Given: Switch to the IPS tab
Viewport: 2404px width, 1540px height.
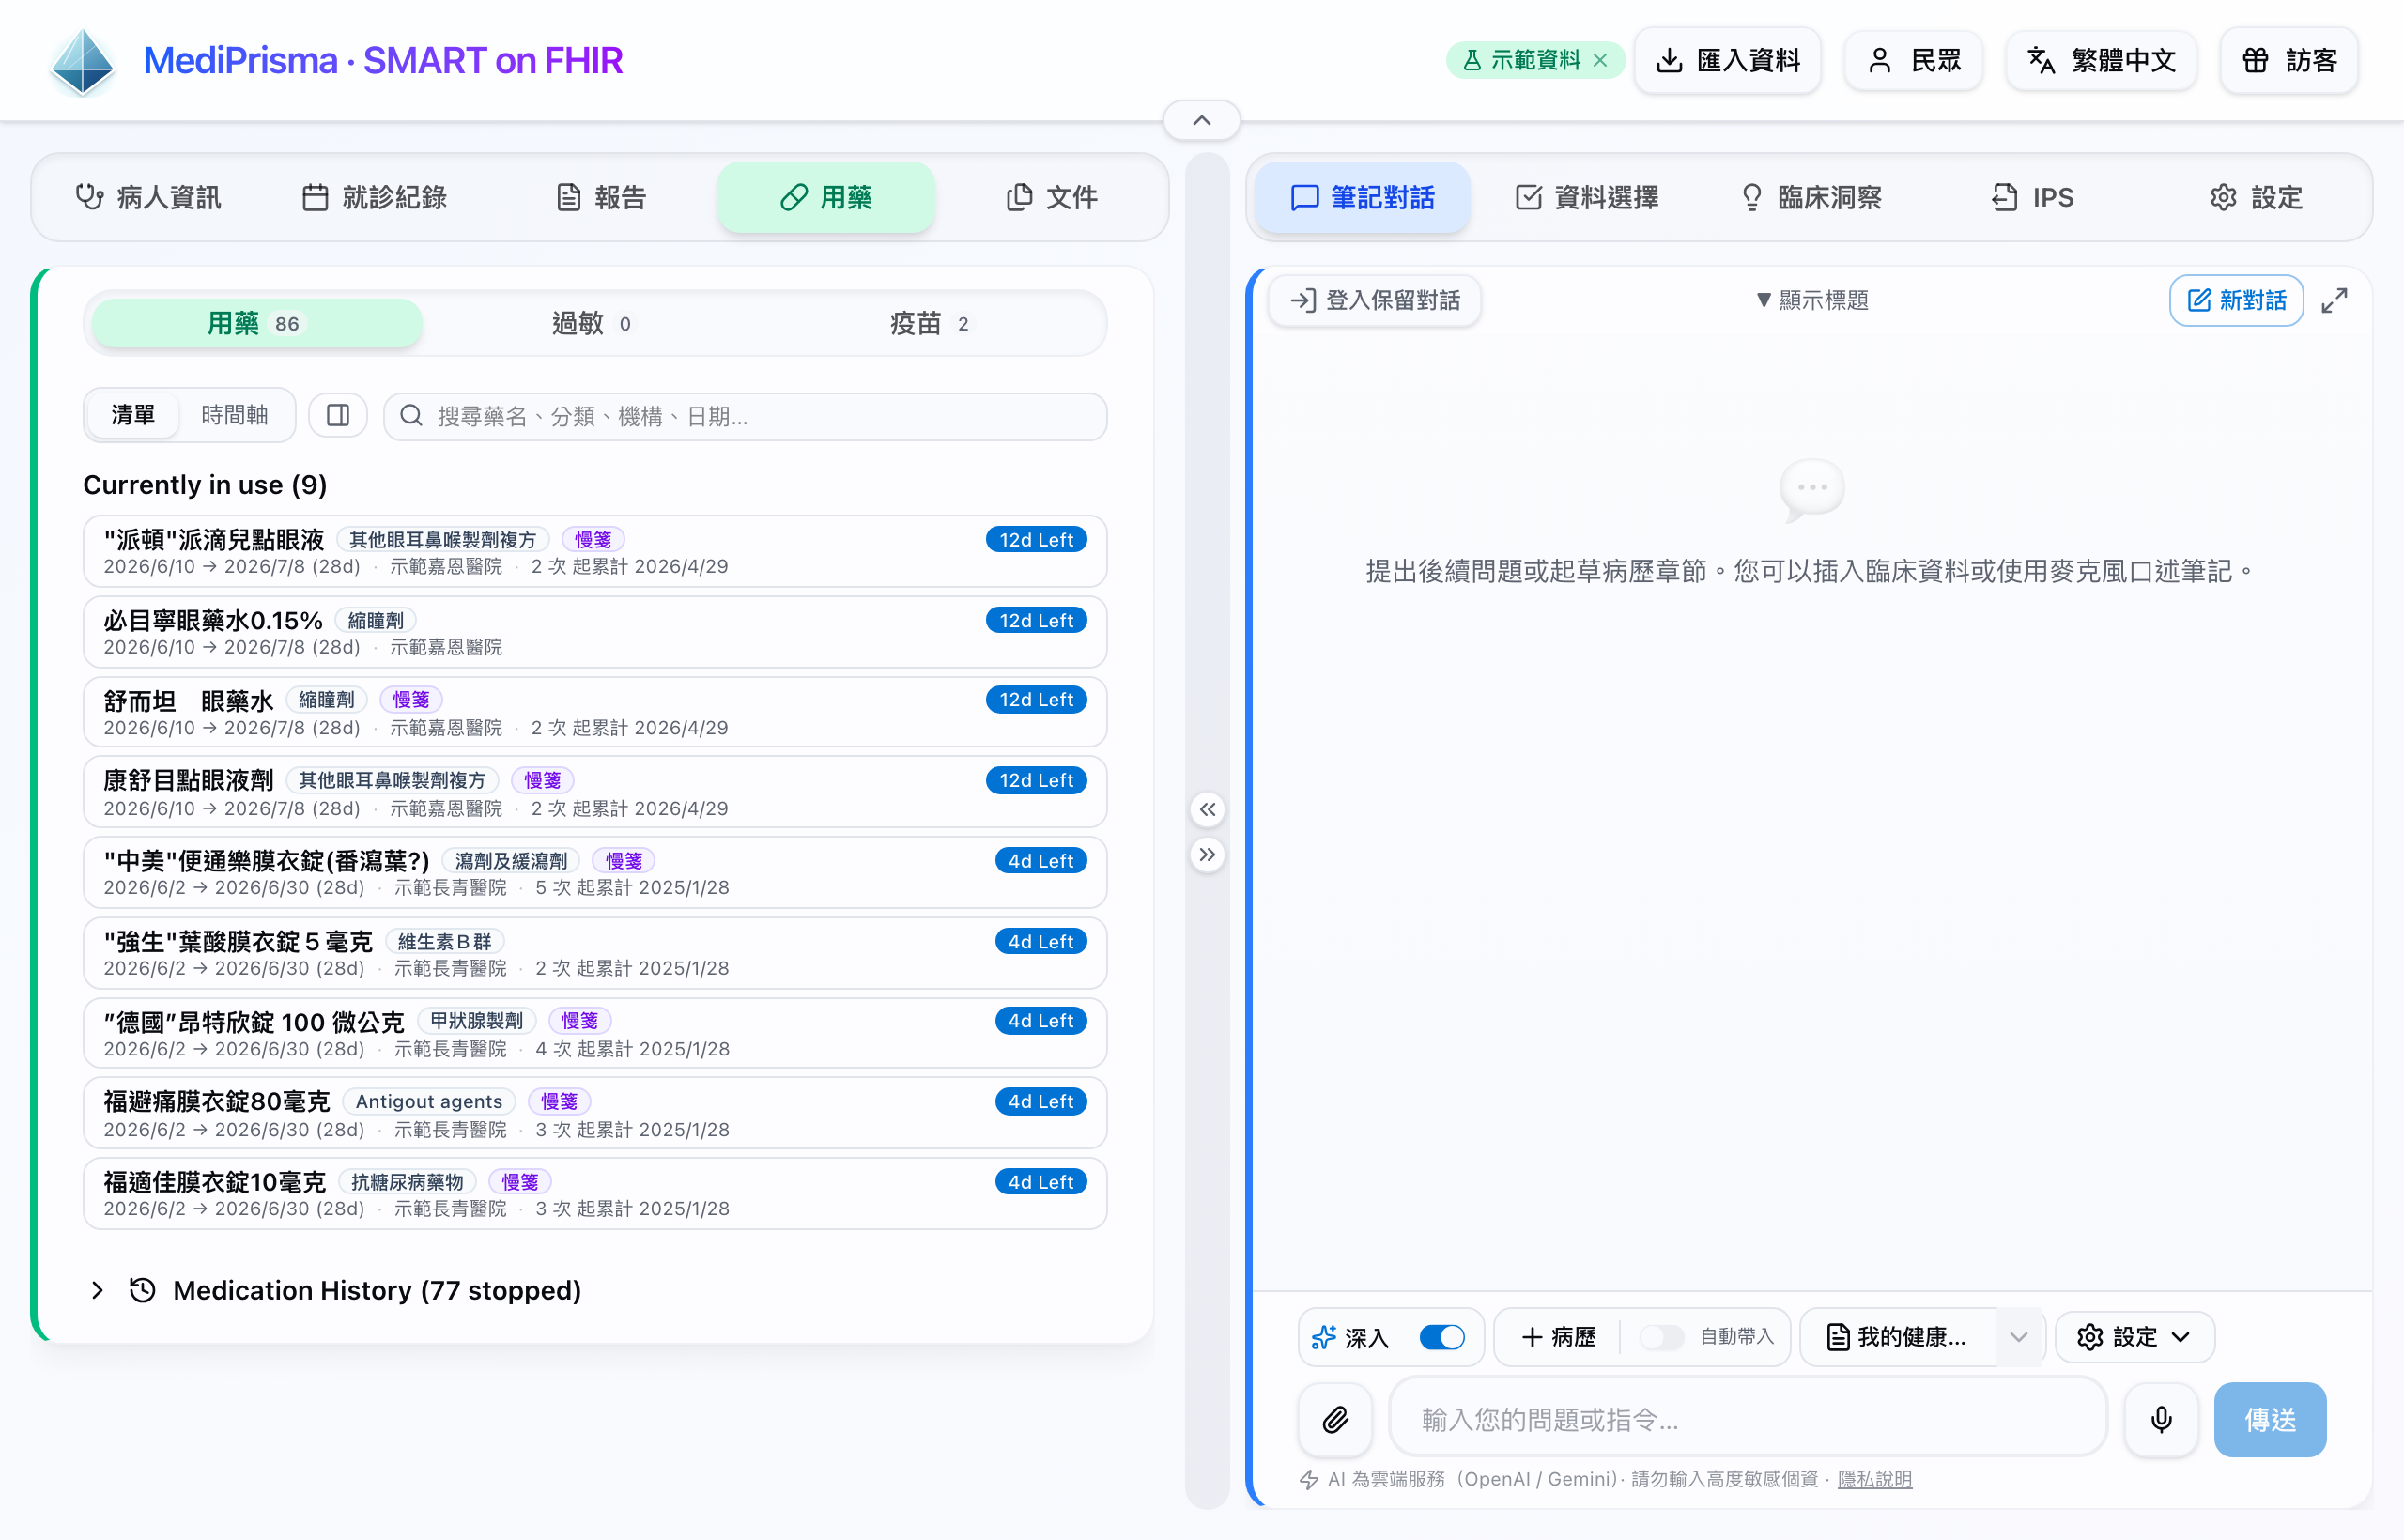Looking at the screenshot, I should pos(2034,197).
